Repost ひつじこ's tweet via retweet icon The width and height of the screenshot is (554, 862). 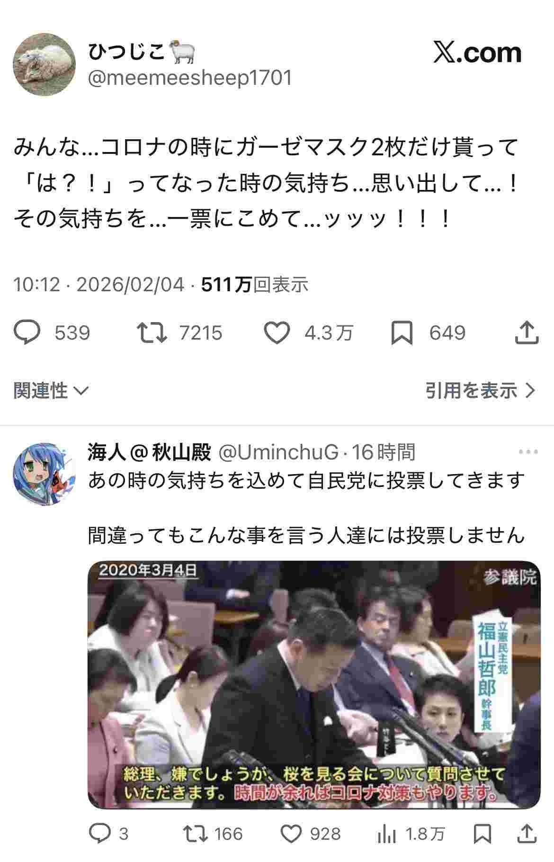pyautogui.click(x=152, y=332)
